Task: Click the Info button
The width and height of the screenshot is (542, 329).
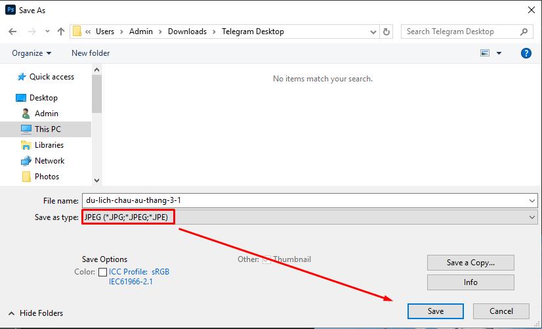Action: point(470,282)
